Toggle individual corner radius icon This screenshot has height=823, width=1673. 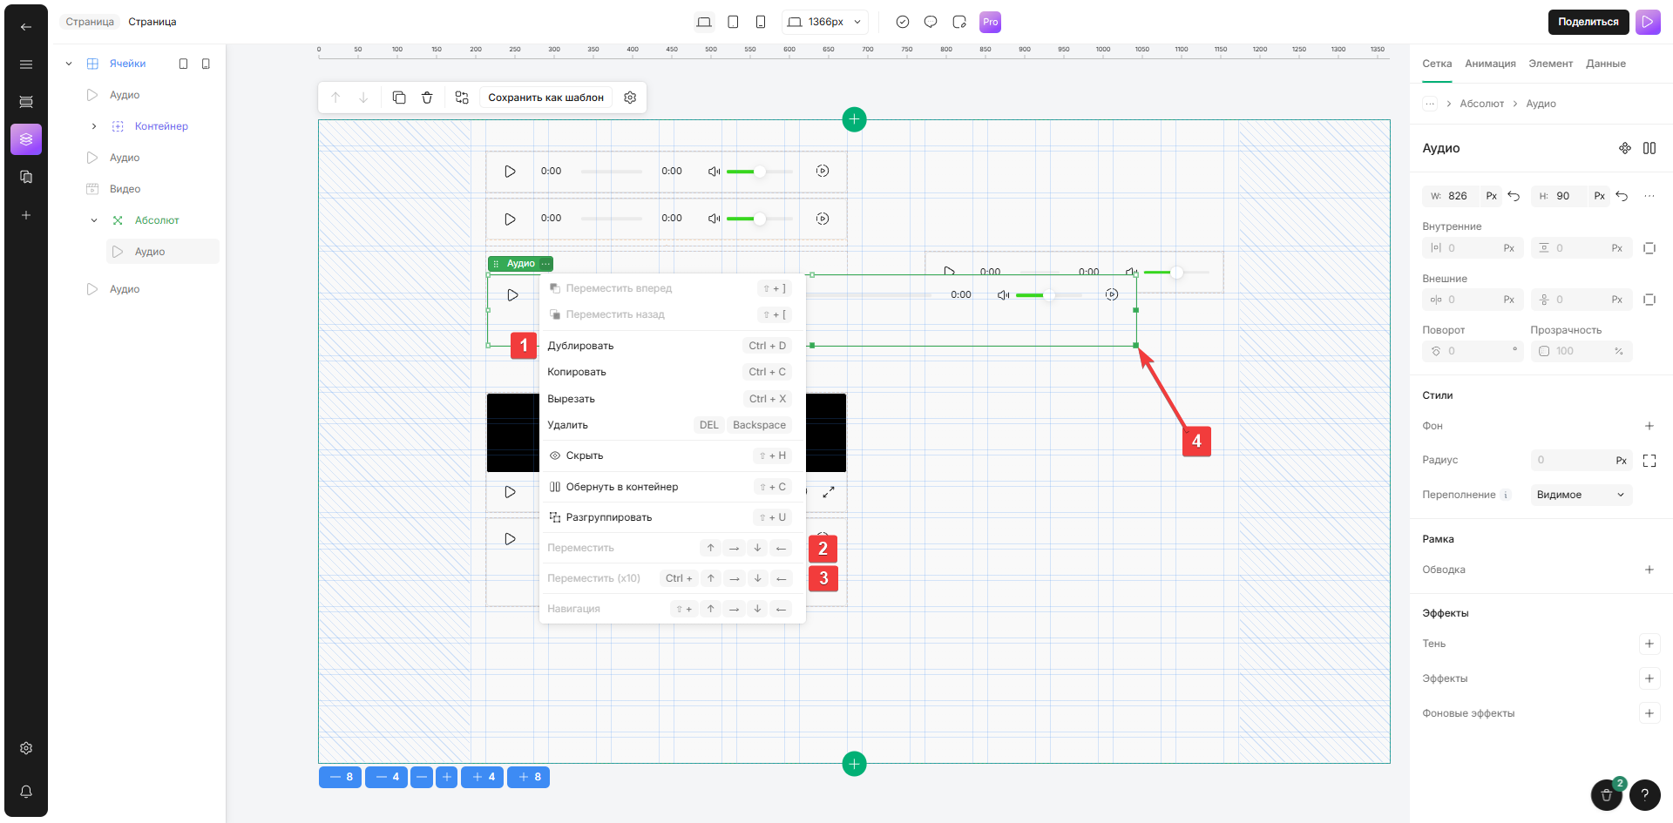coord(1649,460)
